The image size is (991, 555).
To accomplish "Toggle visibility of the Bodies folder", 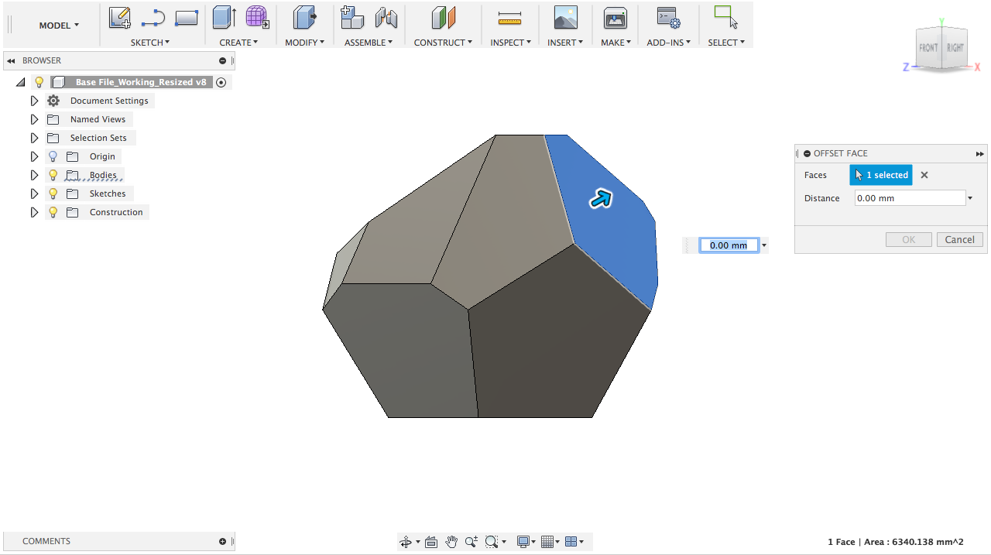I will coord(53,175).
